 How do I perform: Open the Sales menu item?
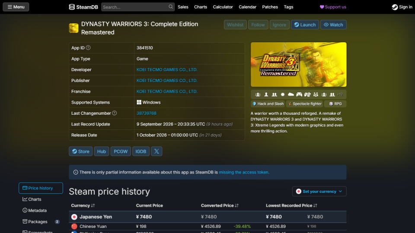click(x=183, y=7)
